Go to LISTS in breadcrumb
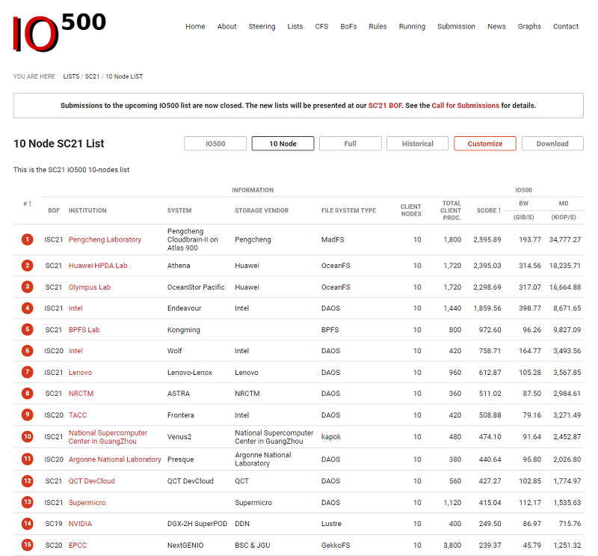This screenshot has height=556, width=598. [71, 76]
